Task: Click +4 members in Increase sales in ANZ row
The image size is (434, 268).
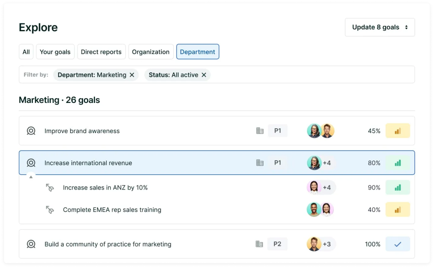Action: (x=327, y=187)
